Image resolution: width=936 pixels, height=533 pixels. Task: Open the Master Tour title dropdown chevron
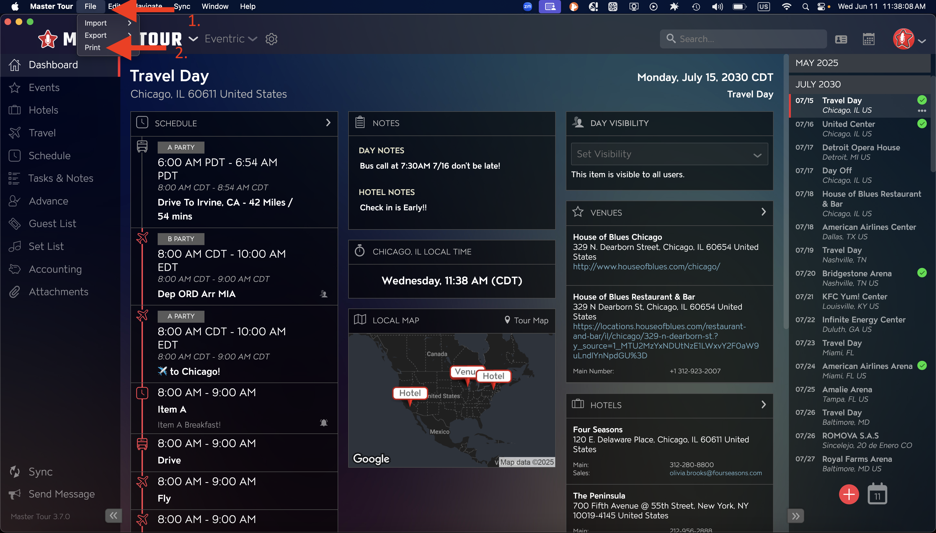point(193,39)
